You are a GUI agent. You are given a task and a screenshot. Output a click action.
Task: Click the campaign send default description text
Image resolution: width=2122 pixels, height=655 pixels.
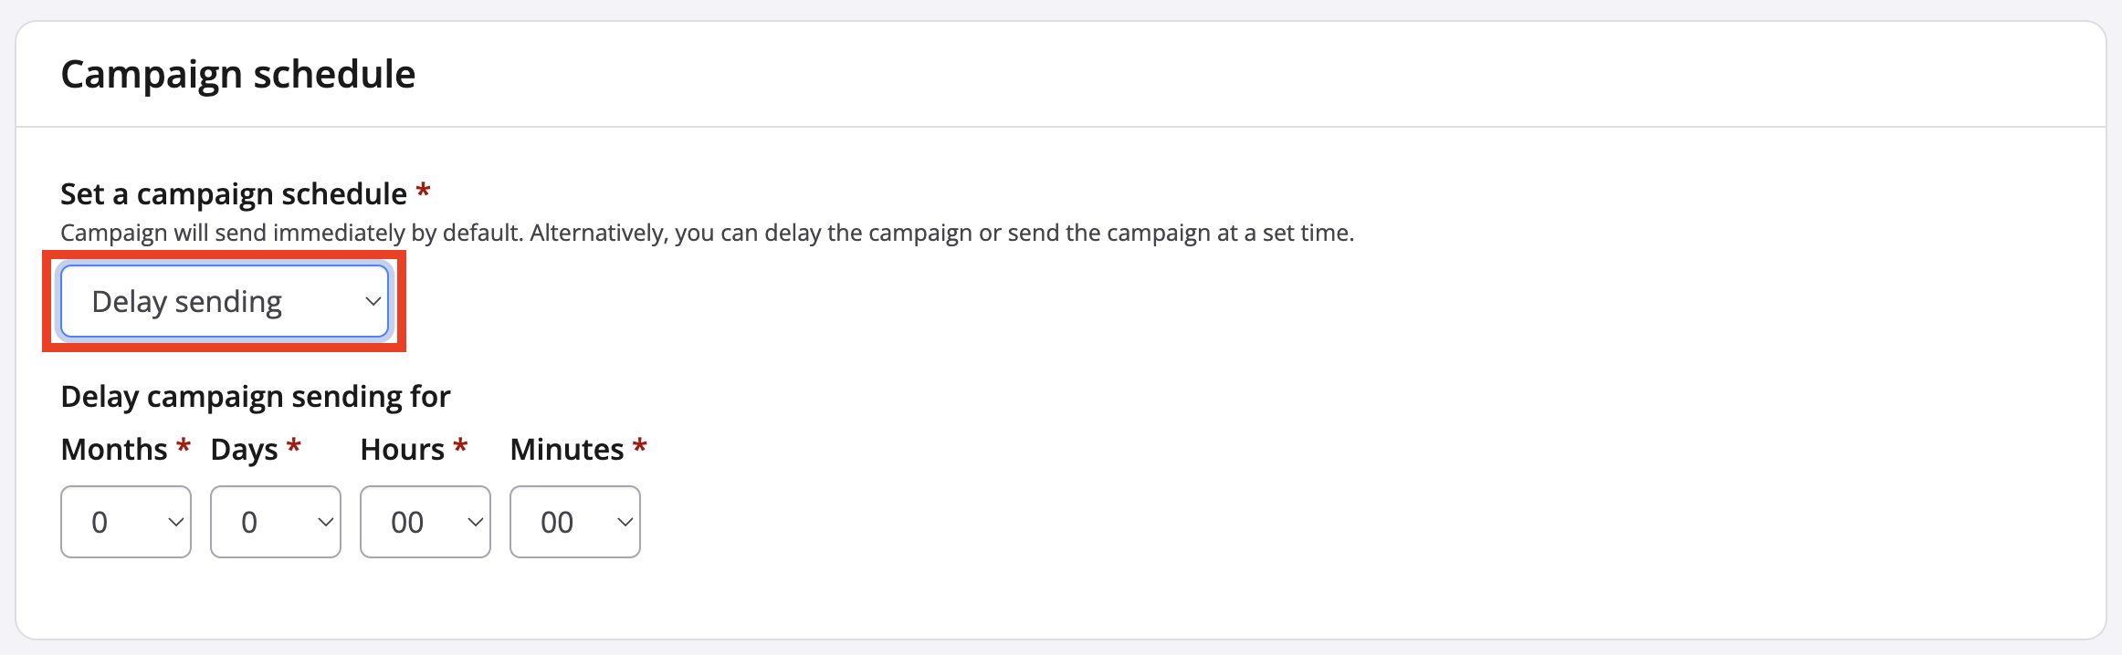coord(707,234)
